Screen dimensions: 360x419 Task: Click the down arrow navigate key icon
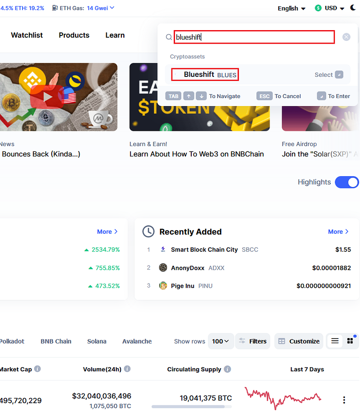pos(201,96)
